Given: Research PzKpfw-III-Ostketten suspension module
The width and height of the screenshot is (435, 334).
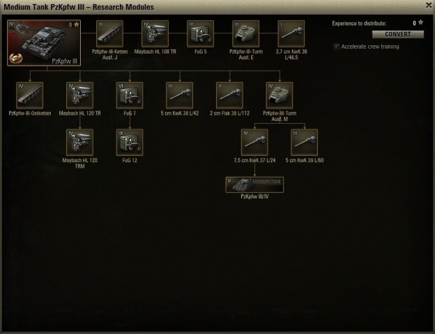Looking at the screenshot, I should point(30,95).
